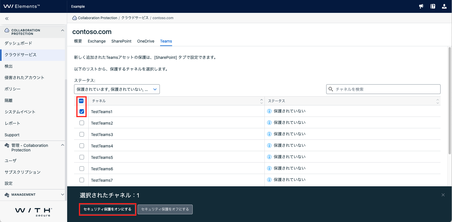Select the TestTeams4 channel name

click(x=102, y=146)
